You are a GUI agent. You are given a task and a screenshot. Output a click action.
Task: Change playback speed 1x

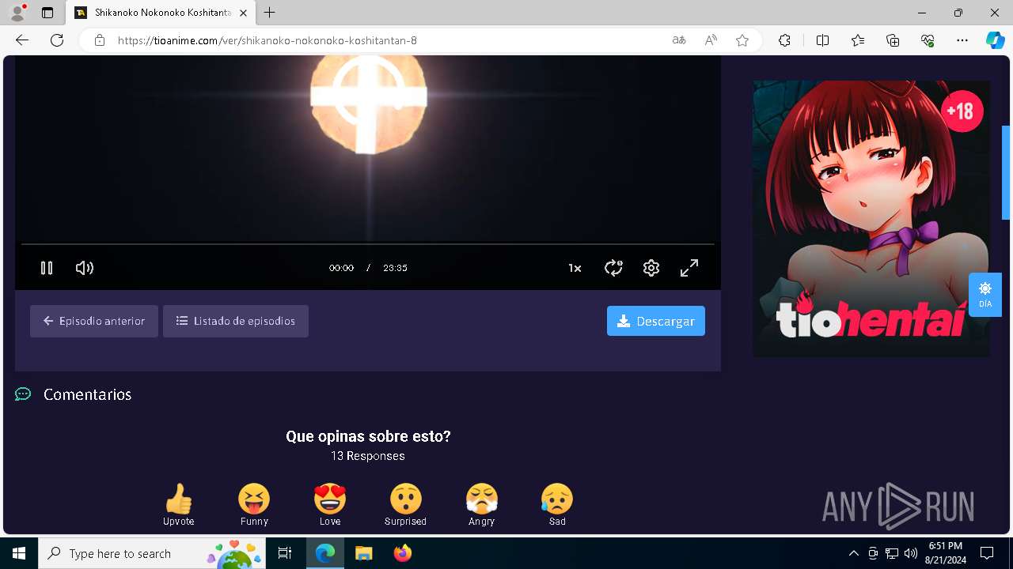pos(575,268)
